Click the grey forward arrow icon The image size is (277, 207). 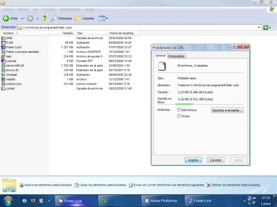click(x=30, y=18)
